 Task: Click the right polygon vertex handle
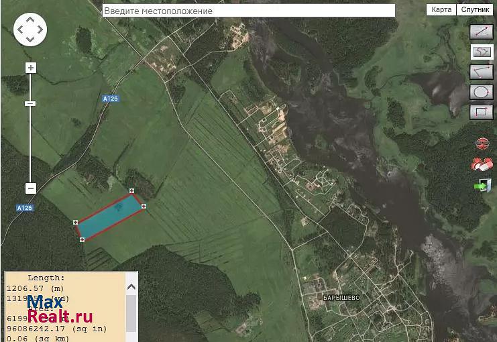click(144, 206)
